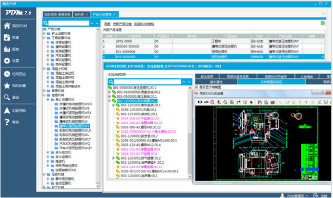Click green export icon at top right

(x=323, y=23)
